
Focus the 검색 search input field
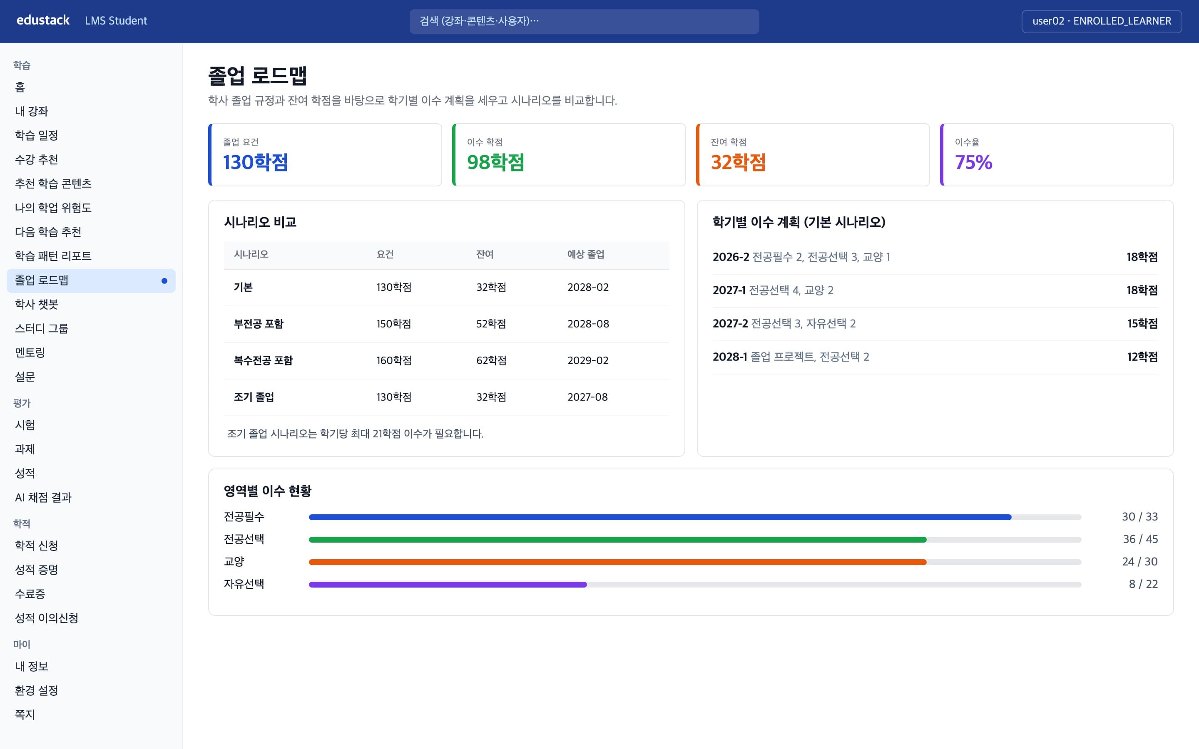(x=584, y=21)
